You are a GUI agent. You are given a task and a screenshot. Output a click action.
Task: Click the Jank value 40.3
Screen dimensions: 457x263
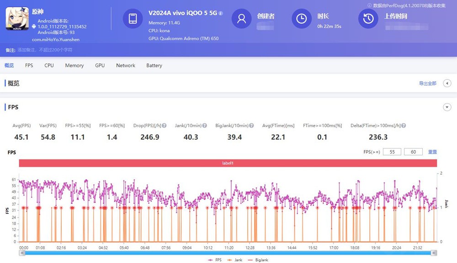[191, 137]
